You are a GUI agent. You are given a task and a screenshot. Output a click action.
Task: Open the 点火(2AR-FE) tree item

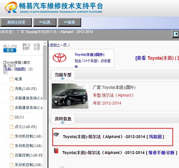26,127
